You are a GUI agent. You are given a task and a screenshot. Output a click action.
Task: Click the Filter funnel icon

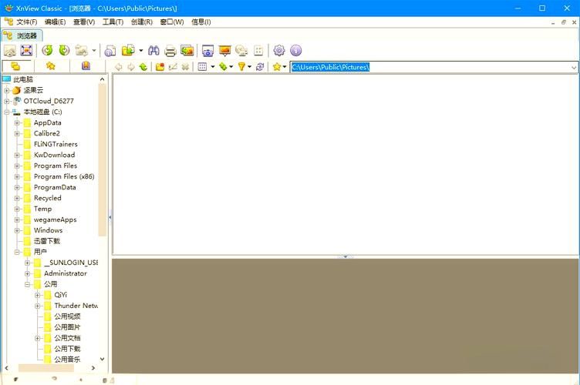pyautogui.click(x=241, y=67)
